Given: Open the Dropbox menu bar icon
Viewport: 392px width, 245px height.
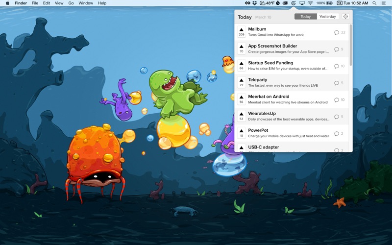Looking at the screenshot, I should tap(255, 3).
